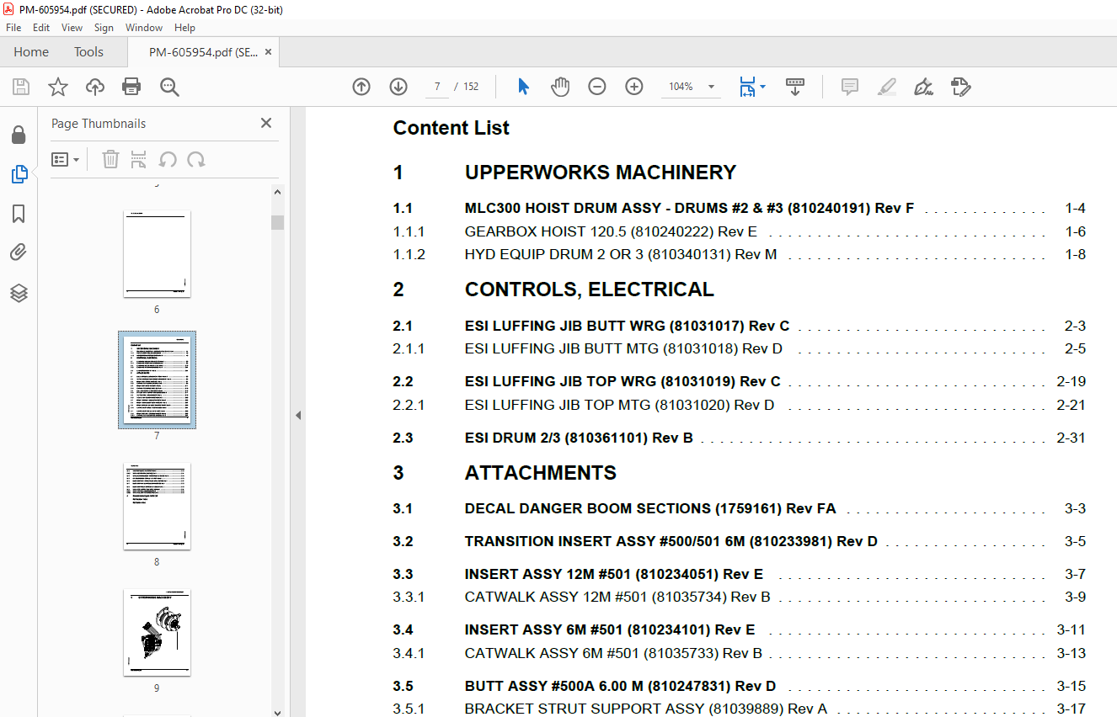Select the highlight text pen tool
Image resolution: width=1117 pixels, height=717 pixels.
(x=886, y=87)
